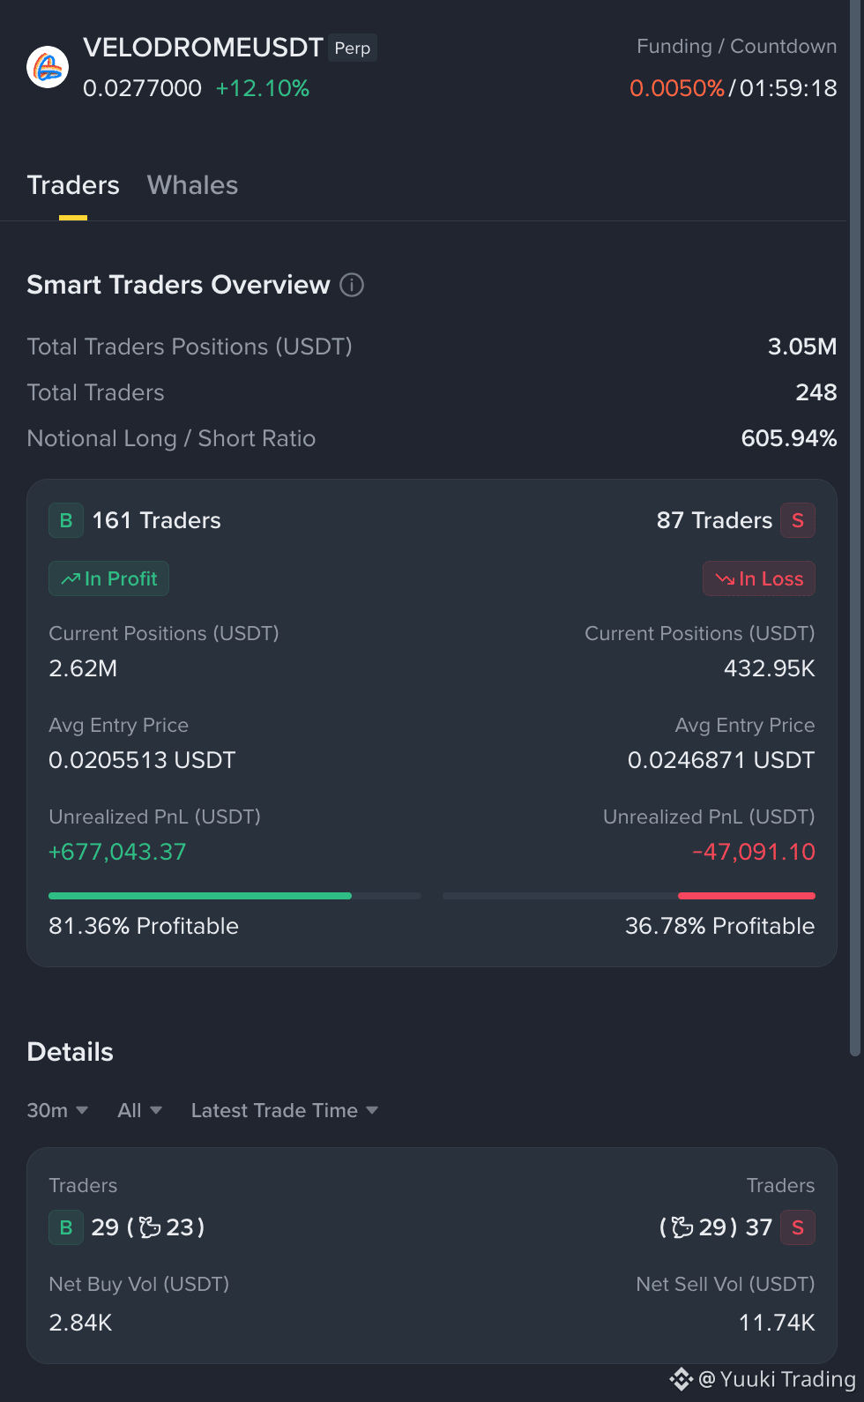Click the vertical scrollbar on the right edge
The height and width of the screenshot is (1402, 864).
point(854,529)
